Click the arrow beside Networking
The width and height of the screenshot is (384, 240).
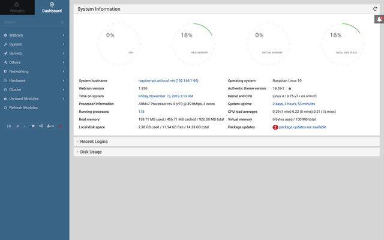tap(64, 71)
